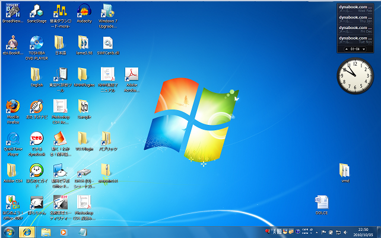
Task: Open the IME language bar options arrow
Action: 311,233
